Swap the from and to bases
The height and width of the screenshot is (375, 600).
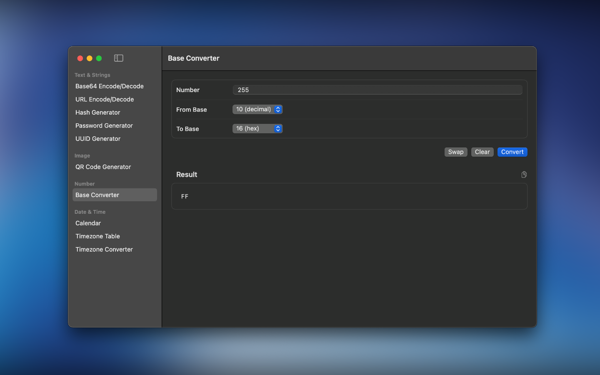pyautogui.click(x=456, y=152)
